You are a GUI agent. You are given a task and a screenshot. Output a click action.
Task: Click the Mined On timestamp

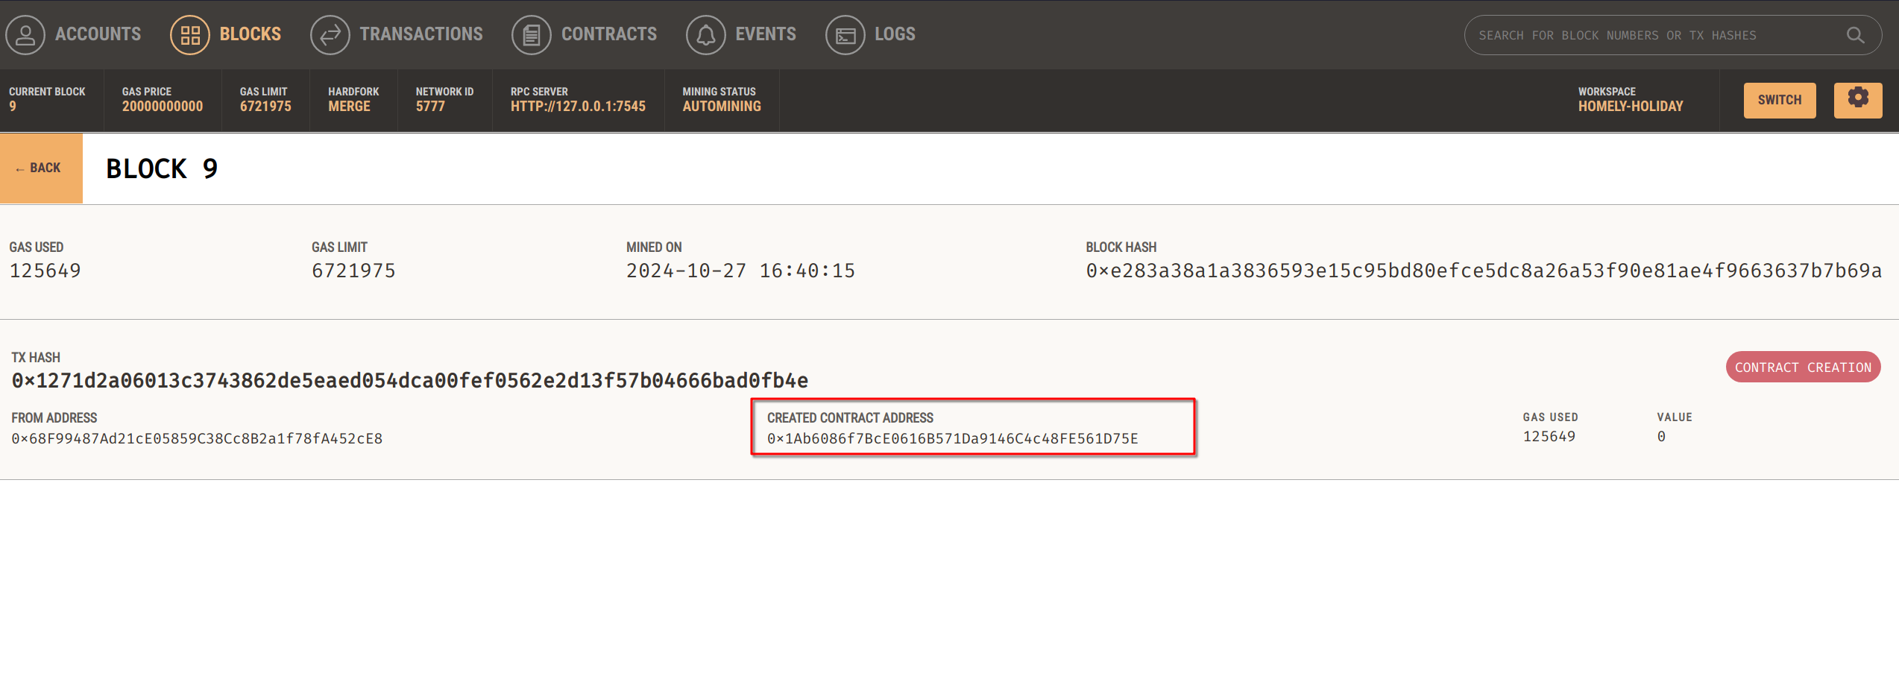coord(740,271)
